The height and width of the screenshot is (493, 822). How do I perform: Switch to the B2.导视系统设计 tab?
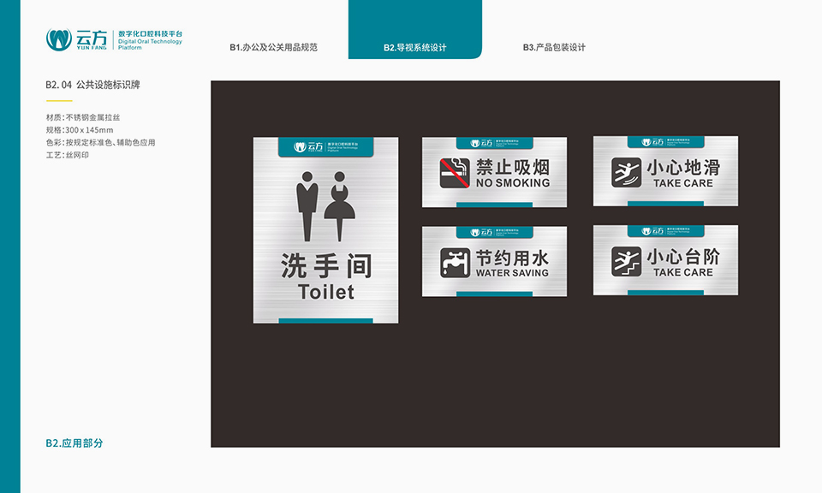[x=414, y=47]
